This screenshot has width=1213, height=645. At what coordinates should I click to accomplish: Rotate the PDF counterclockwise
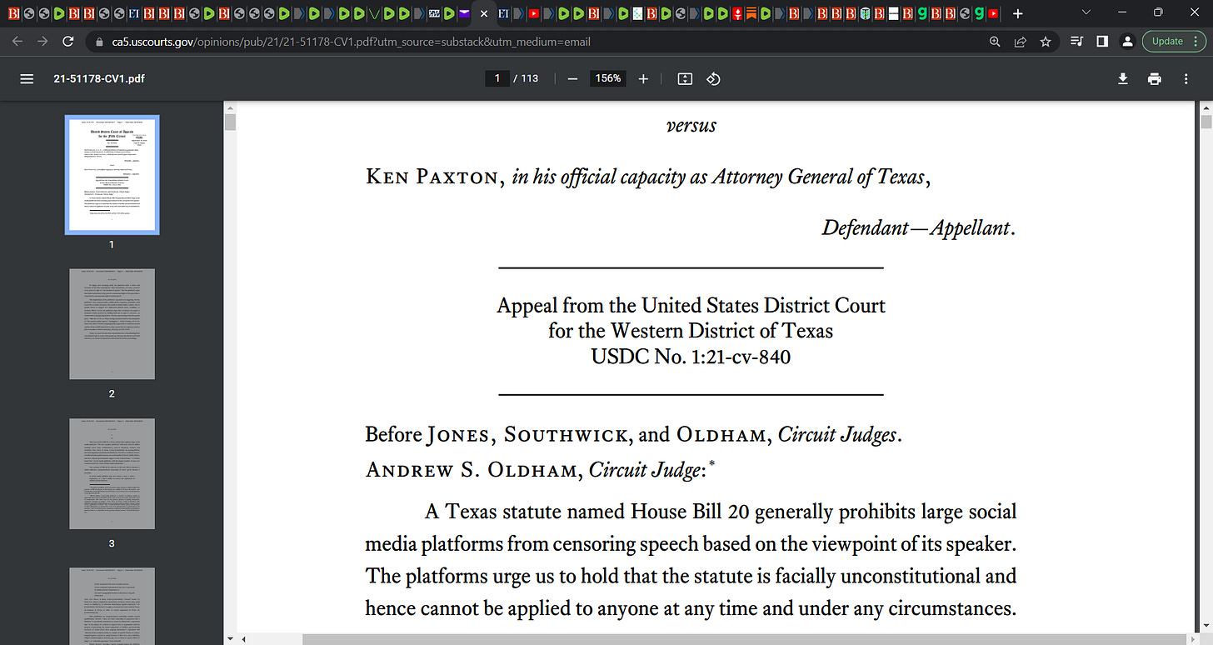coord(714,78)
